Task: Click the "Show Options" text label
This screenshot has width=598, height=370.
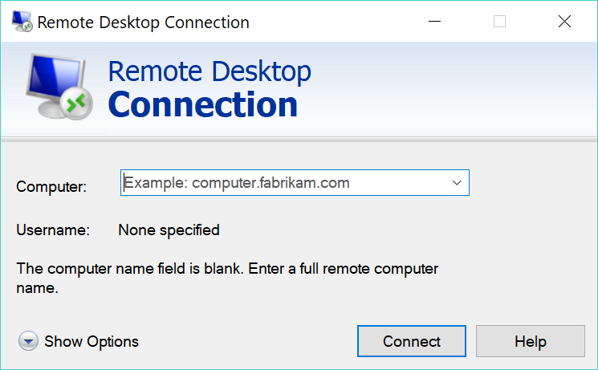Action: point(92,342)
